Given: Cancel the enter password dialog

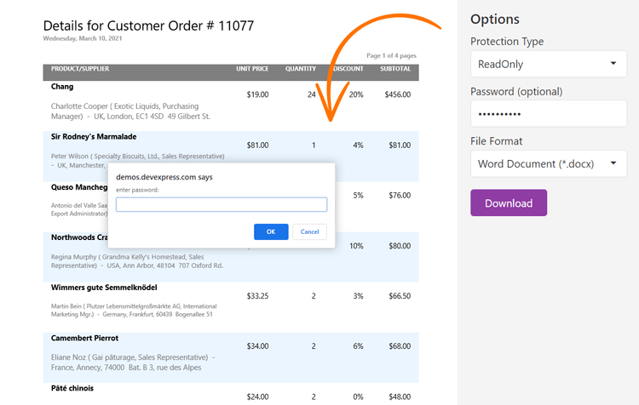Looking at the screenshot, I should tap(309, 231).
